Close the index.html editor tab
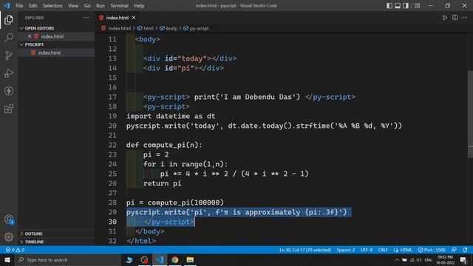This screenshot has height=266, width=473. click(134, 18)
